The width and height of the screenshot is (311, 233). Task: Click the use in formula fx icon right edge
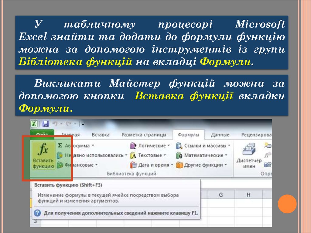pos(268,155)
